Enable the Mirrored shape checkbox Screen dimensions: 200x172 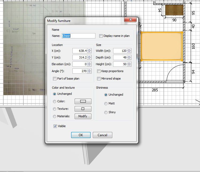[x=99, y=79]
